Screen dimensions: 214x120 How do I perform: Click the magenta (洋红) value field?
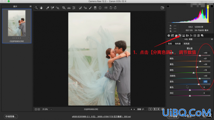pyautogui.click(x=206, y=93)
